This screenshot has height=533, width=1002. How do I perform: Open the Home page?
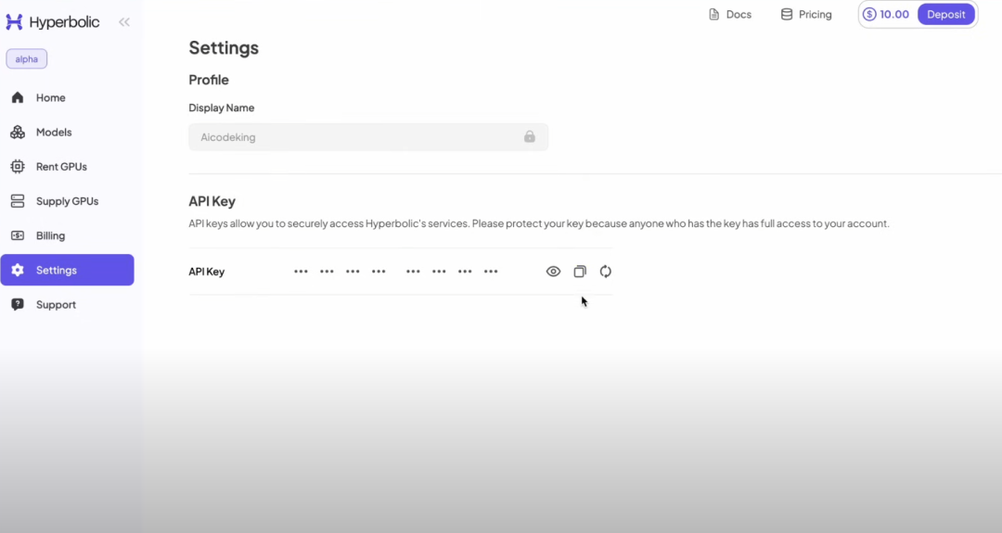pyautogui.click(x=50, y=98)
